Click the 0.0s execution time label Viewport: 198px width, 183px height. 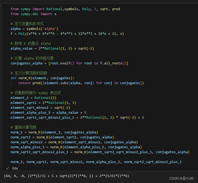tap(15, 168)
